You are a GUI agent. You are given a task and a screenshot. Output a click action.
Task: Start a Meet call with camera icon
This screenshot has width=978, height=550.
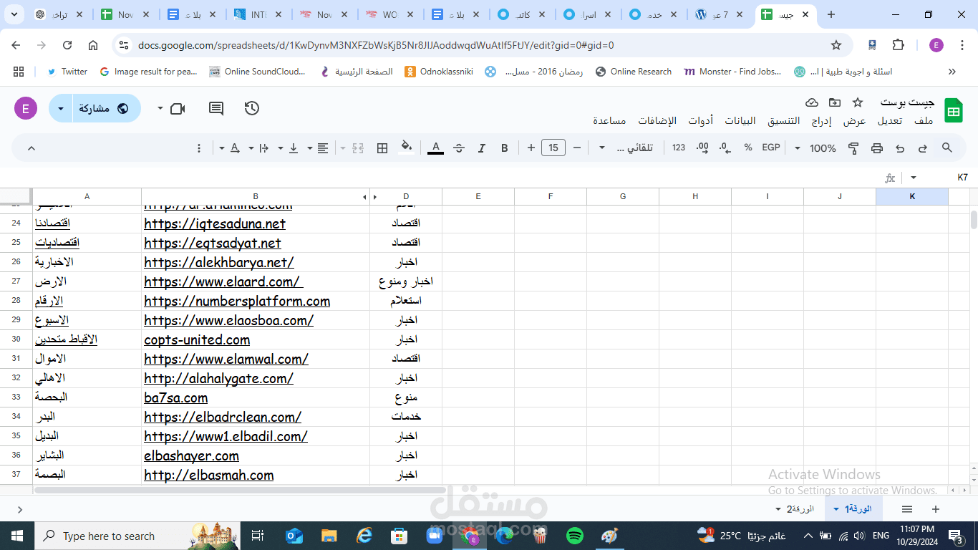pyautogui.click(x=178, y=108)
